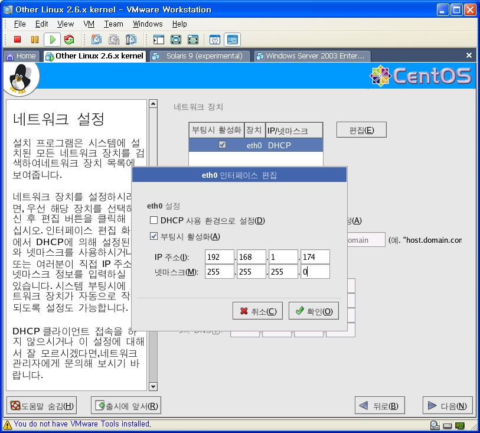The height and width of the screenshot is (433, 480).
Task: Open the Team menu
Action: coord(113,24)
